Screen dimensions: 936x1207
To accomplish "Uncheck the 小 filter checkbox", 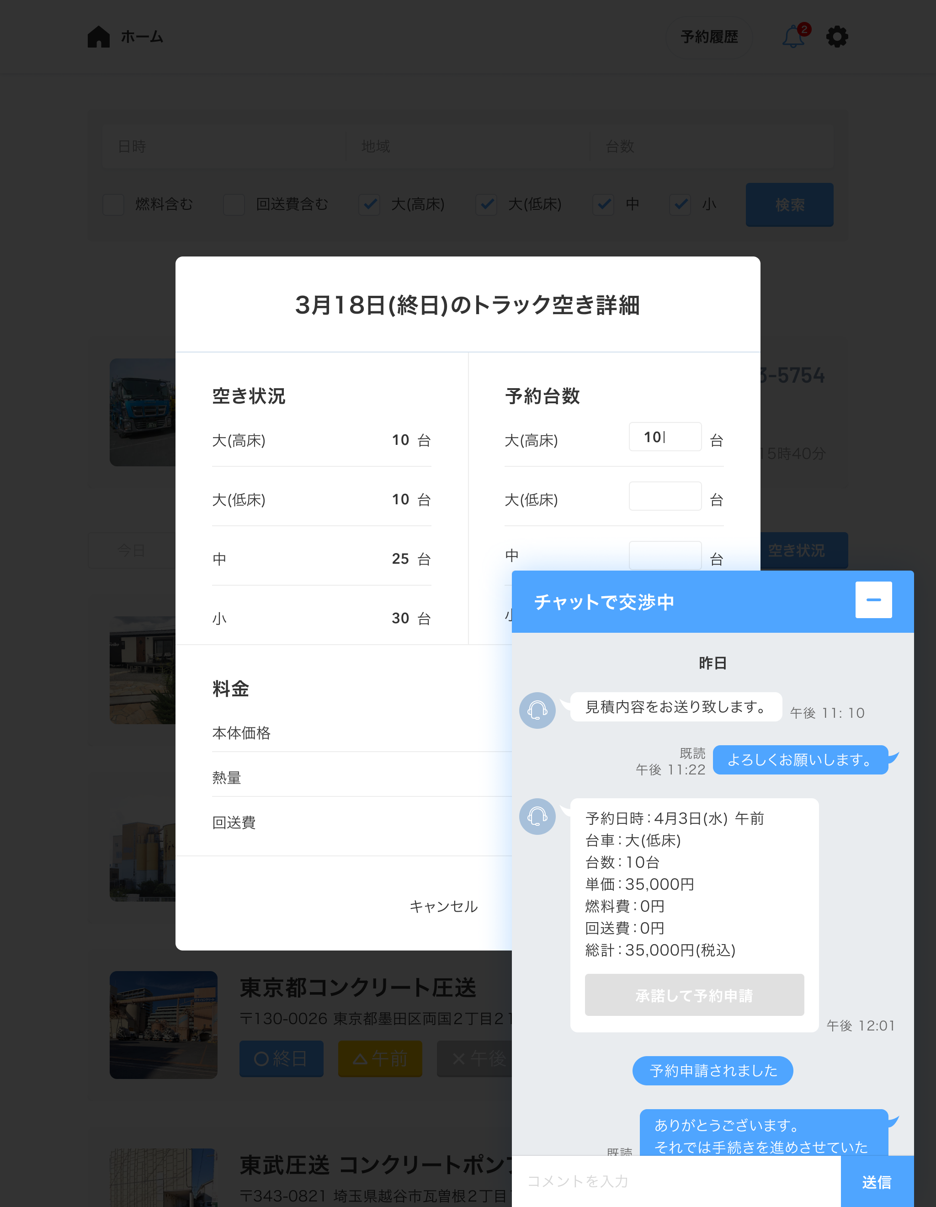I will (x=680, y=204).
